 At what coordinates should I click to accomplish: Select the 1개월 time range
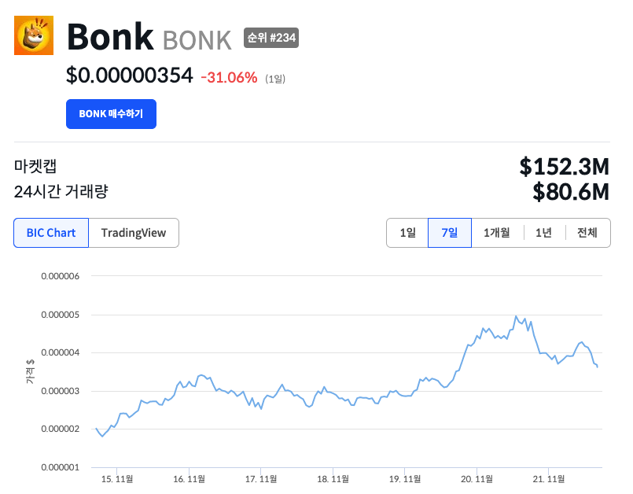[x=497, y=233]
